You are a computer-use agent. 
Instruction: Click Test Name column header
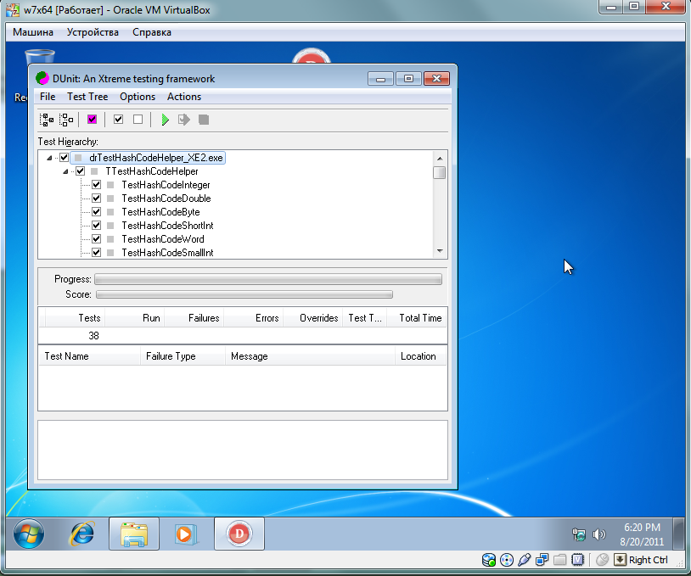90,356
